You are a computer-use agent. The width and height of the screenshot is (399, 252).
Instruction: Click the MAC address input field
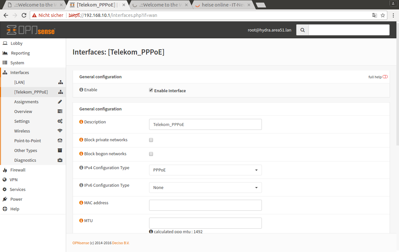coord(205,205)
